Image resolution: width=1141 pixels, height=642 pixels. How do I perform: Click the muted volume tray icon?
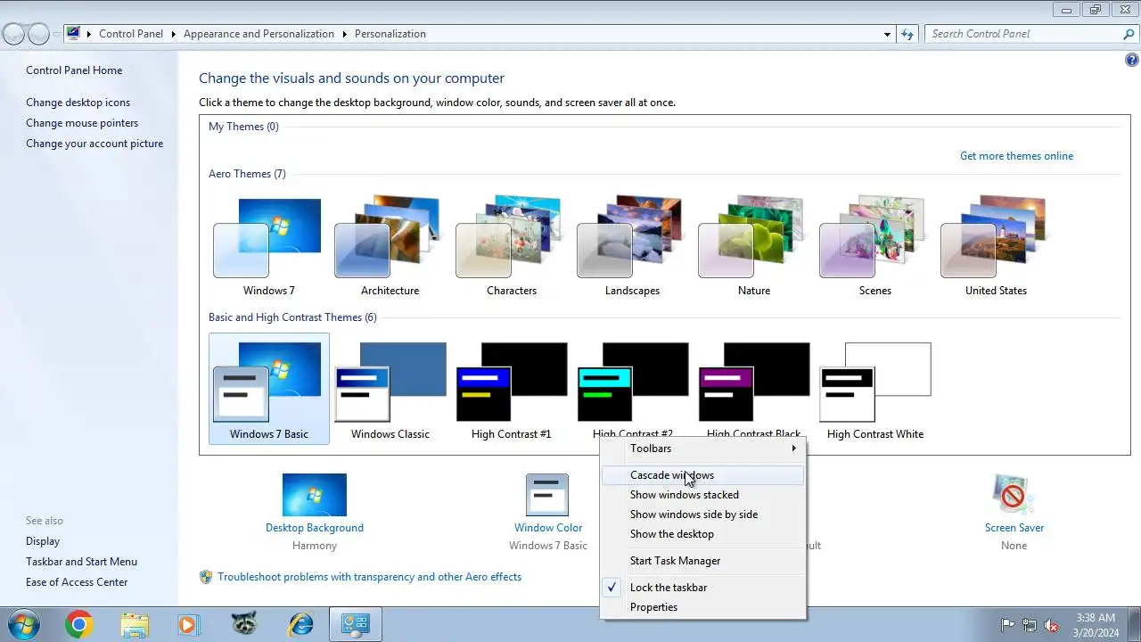tap(1051, 625)
